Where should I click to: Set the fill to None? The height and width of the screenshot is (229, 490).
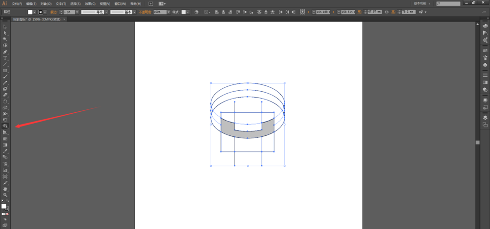point(8,214)
